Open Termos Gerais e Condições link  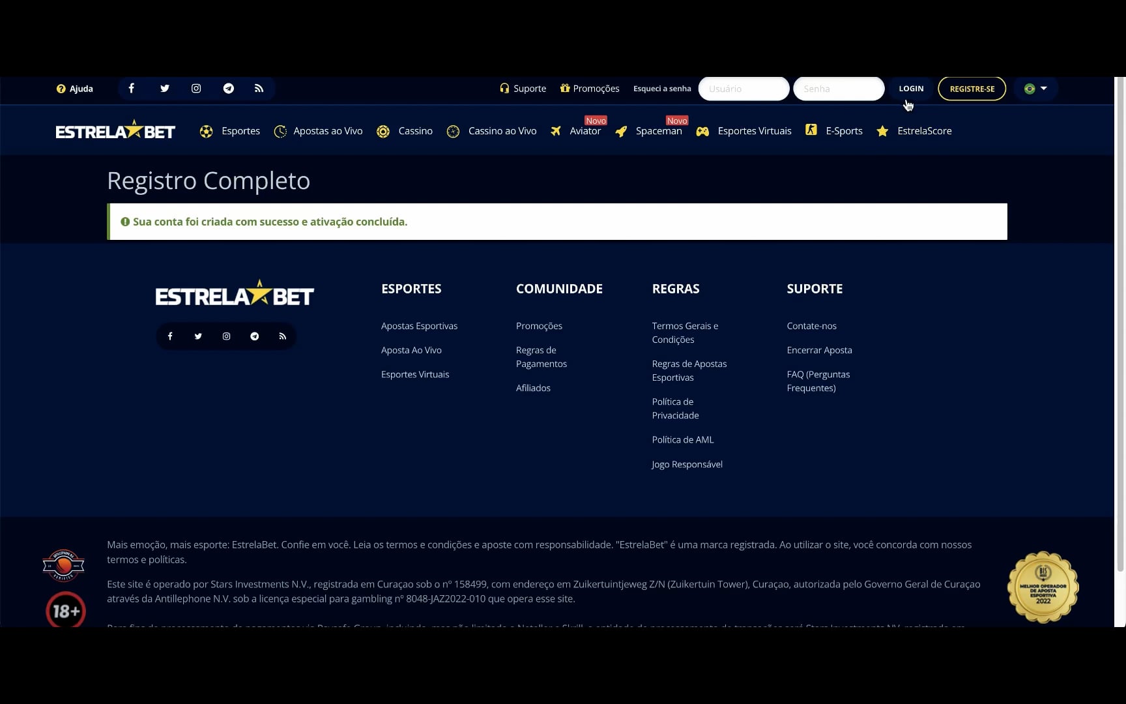[685, 332]
